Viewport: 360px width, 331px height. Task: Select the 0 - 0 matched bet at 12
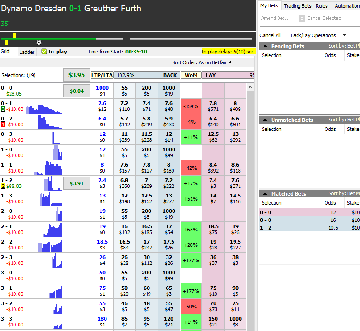310,212
